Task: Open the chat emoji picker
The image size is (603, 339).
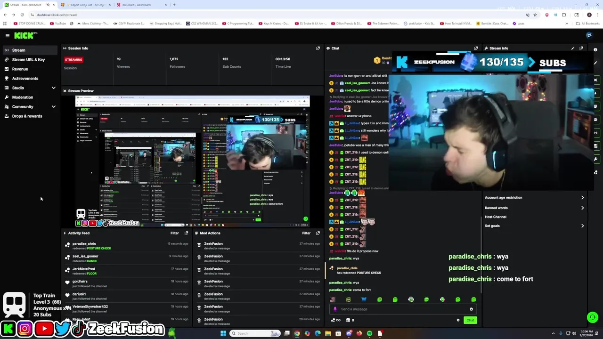Action: pyautogui.click(x=471, y=309)
